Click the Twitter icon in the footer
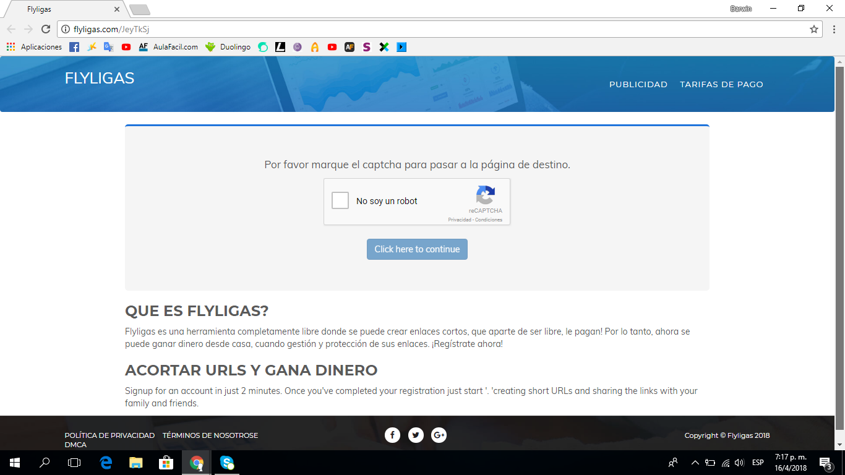This screenshot has width=845, height=475. pyautogui.click(x=416, y=435)
